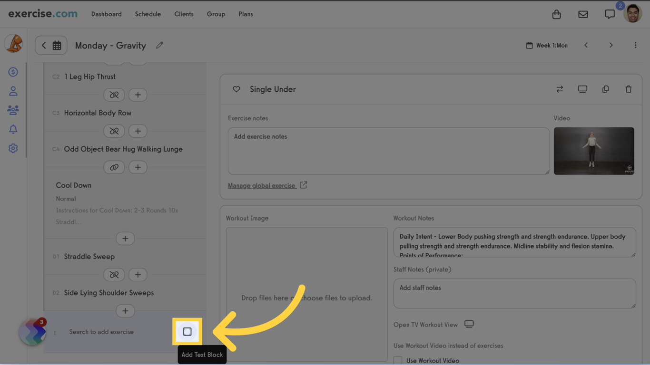Screen dimensions: 650x365
Task: Delete the Single Under exercise
Action: click(628, 89)
